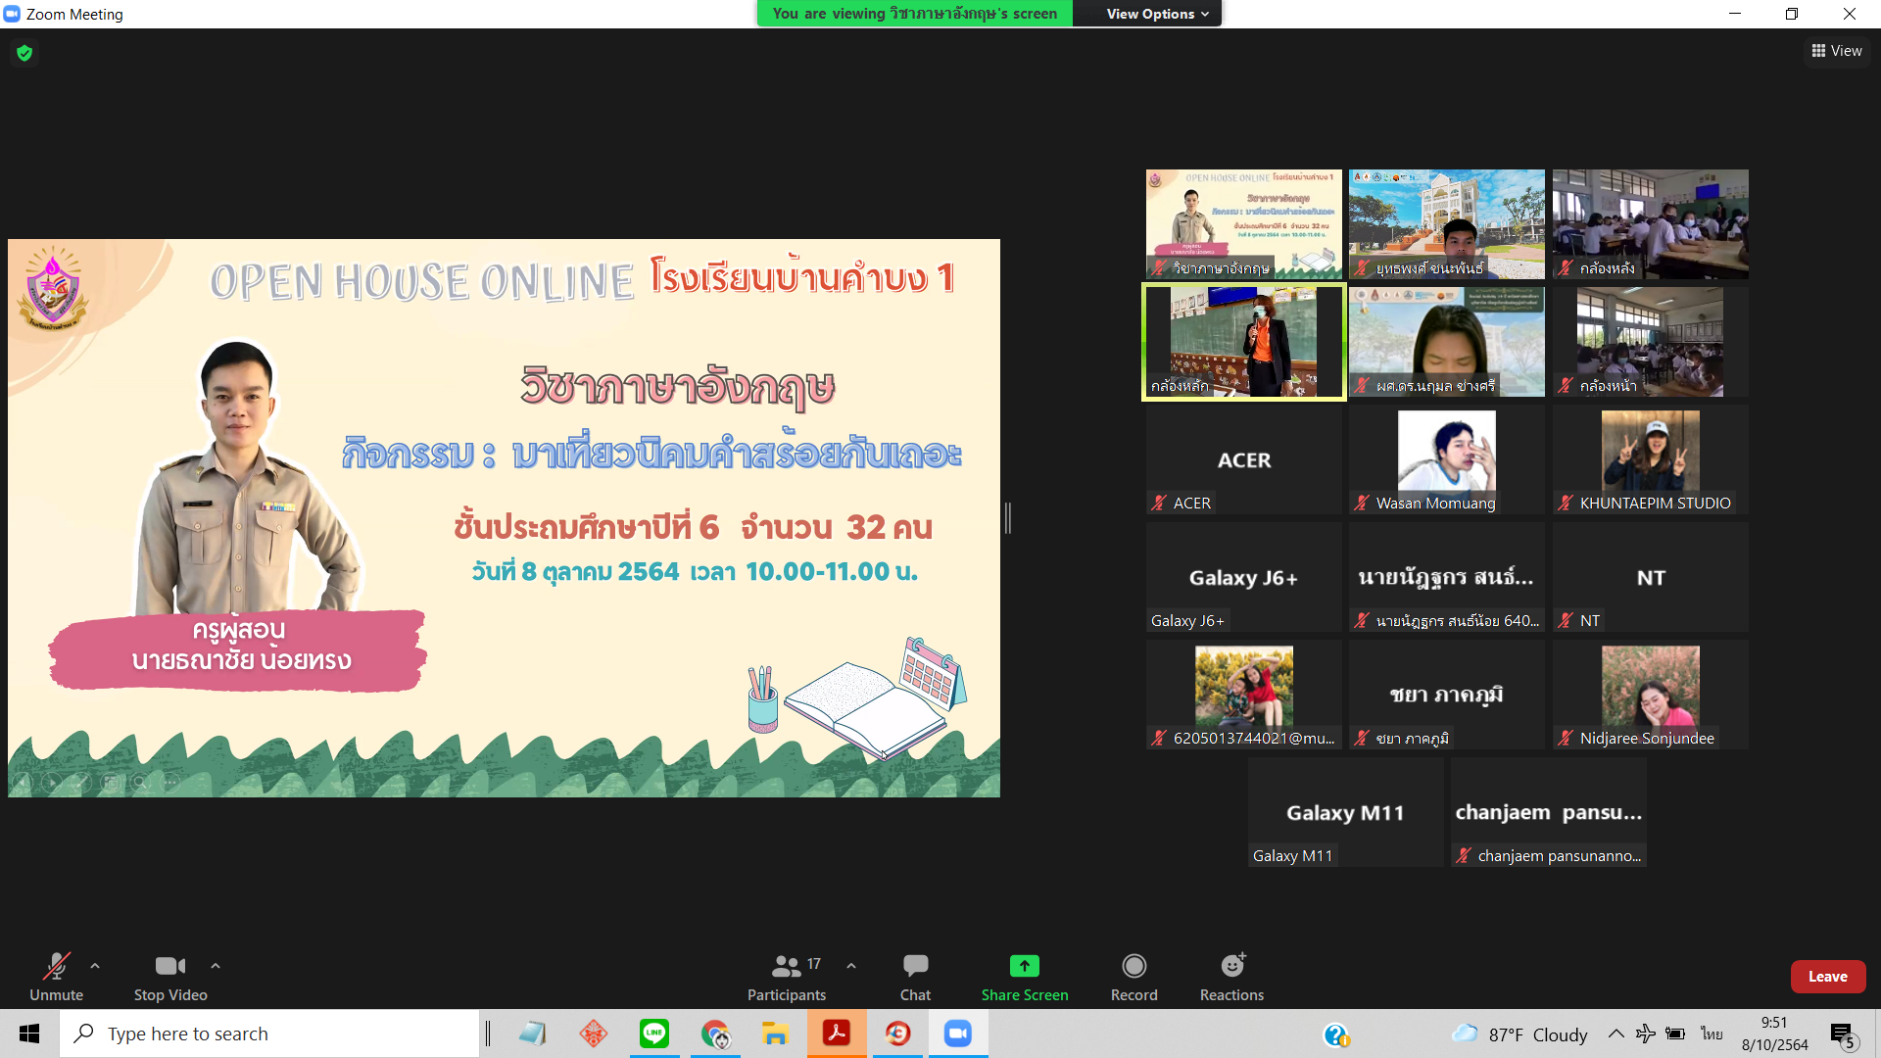Click the red Leave button

[x=1827, y=977]
